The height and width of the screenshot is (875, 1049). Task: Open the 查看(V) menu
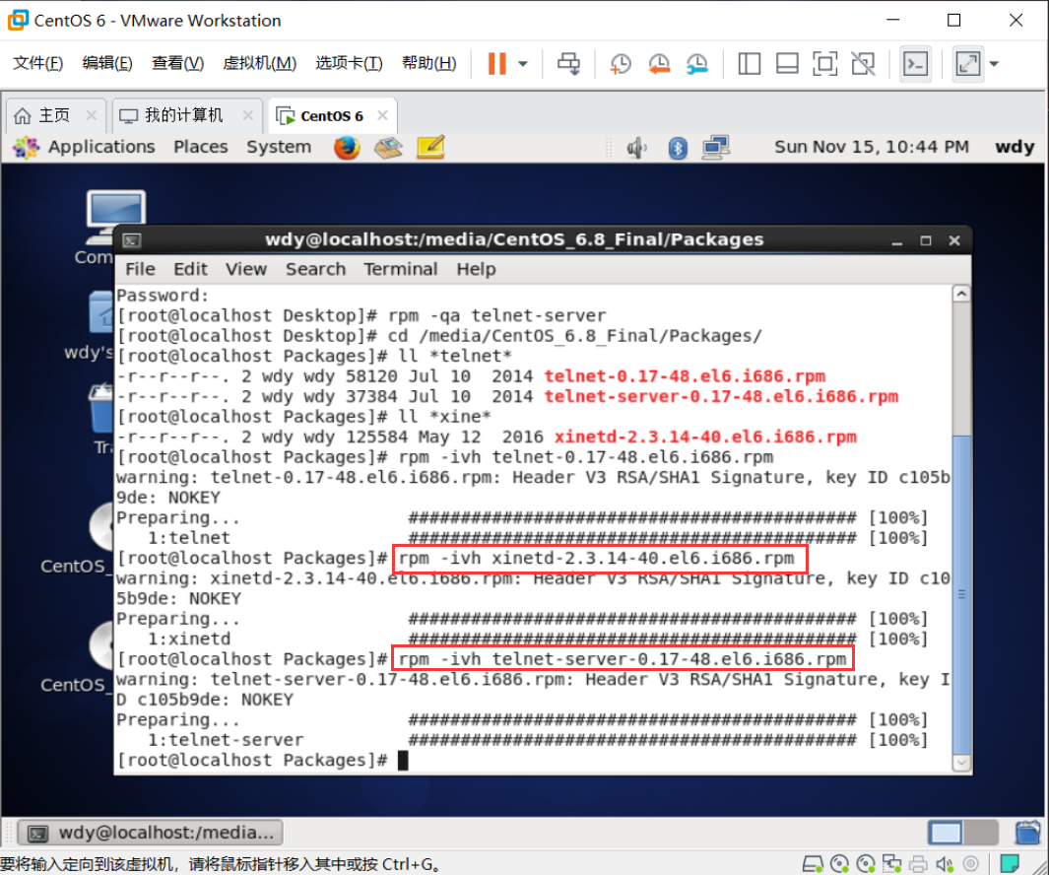pos(177,63)
